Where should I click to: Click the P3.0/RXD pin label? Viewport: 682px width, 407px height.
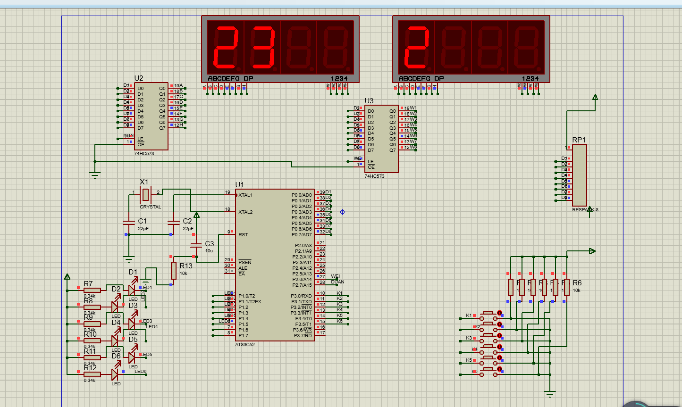tap(301, 296)
